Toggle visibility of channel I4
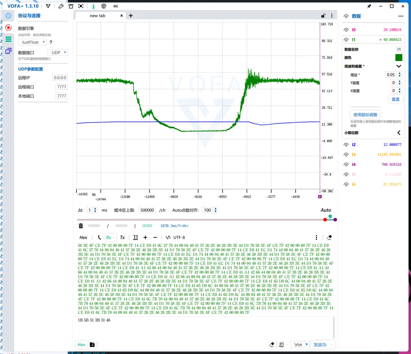The image size is (411, 354). 346,164
